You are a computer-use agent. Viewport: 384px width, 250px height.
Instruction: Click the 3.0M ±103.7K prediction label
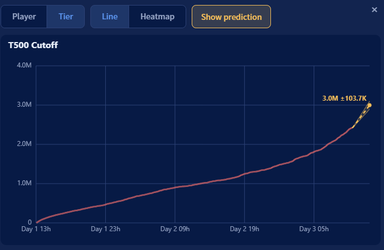point(344,98)
